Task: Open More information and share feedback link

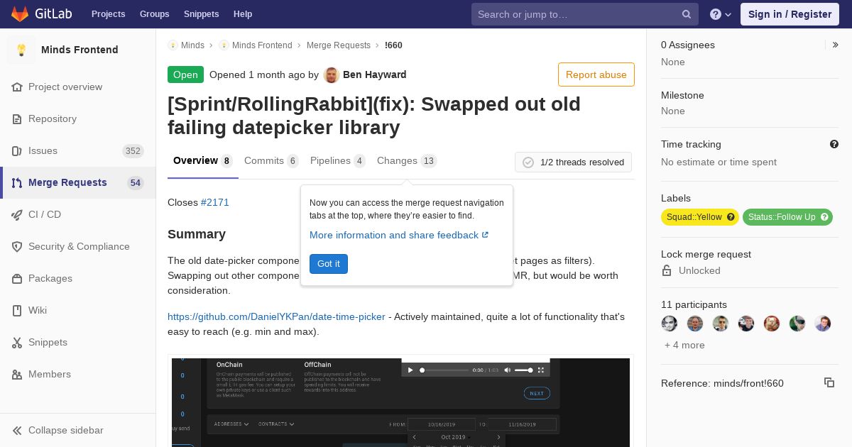Action: (399, 235)
